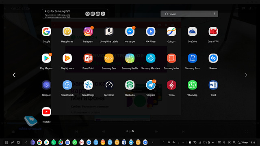The width and height of the screenshot is (260, 146).
Task: Open Phone app from the taskbar
Action: [x=54, y=142]
